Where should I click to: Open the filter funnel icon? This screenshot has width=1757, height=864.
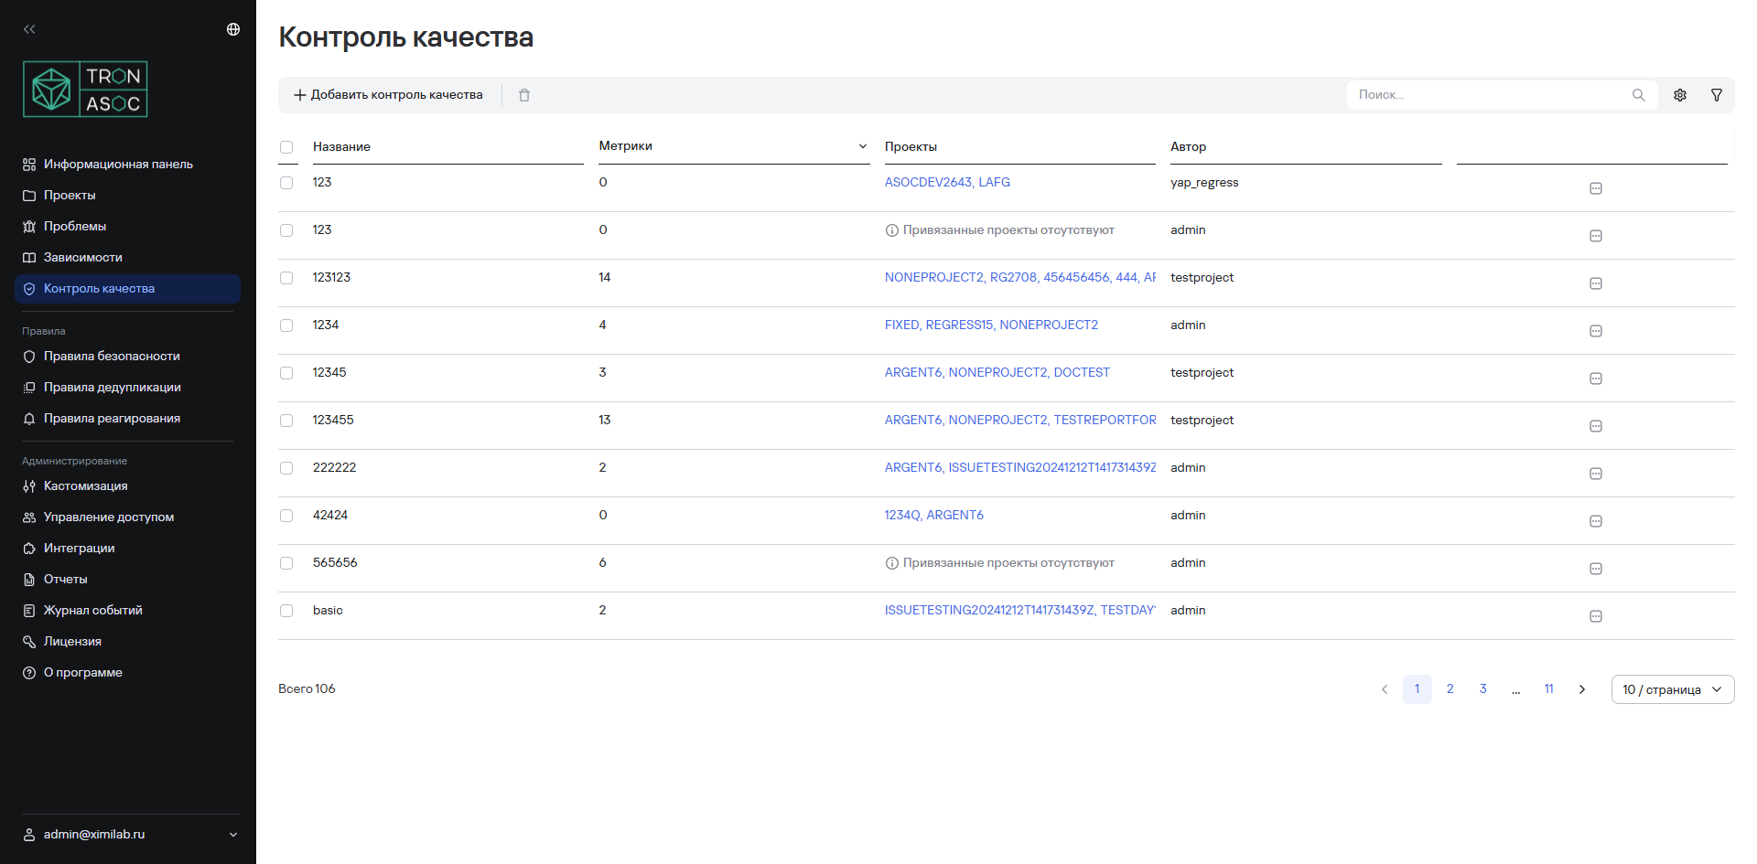pyautogui.click(x=1717, y=95)
